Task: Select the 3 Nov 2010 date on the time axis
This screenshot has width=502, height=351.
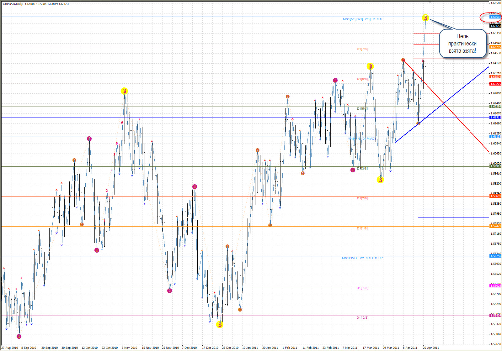Action: [129, 348]
